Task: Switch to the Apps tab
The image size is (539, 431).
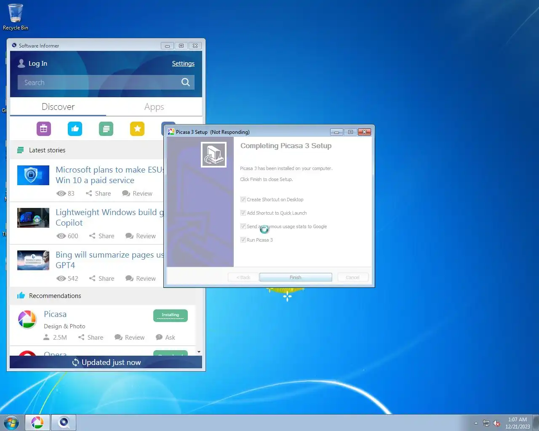Action: coord(154,107)
